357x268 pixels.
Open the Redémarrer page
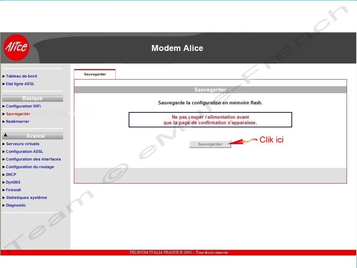tap(17, 122)
